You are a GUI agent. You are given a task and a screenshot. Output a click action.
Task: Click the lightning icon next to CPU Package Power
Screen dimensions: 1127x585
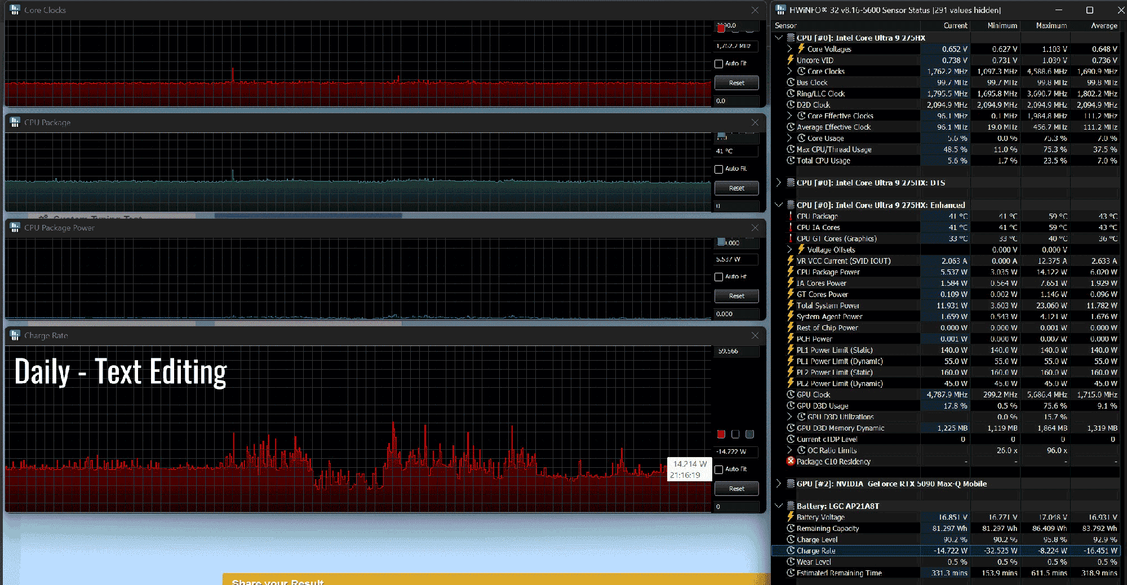(x=791, y=272)
